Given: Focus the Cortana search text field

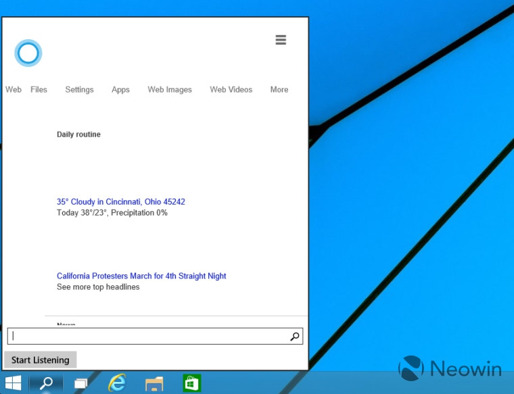Looking at the screenshot, I should point(149,337).
